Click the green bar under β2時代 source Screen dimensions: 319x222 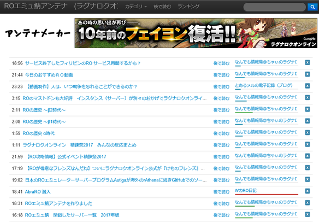[x=244, y=113]
